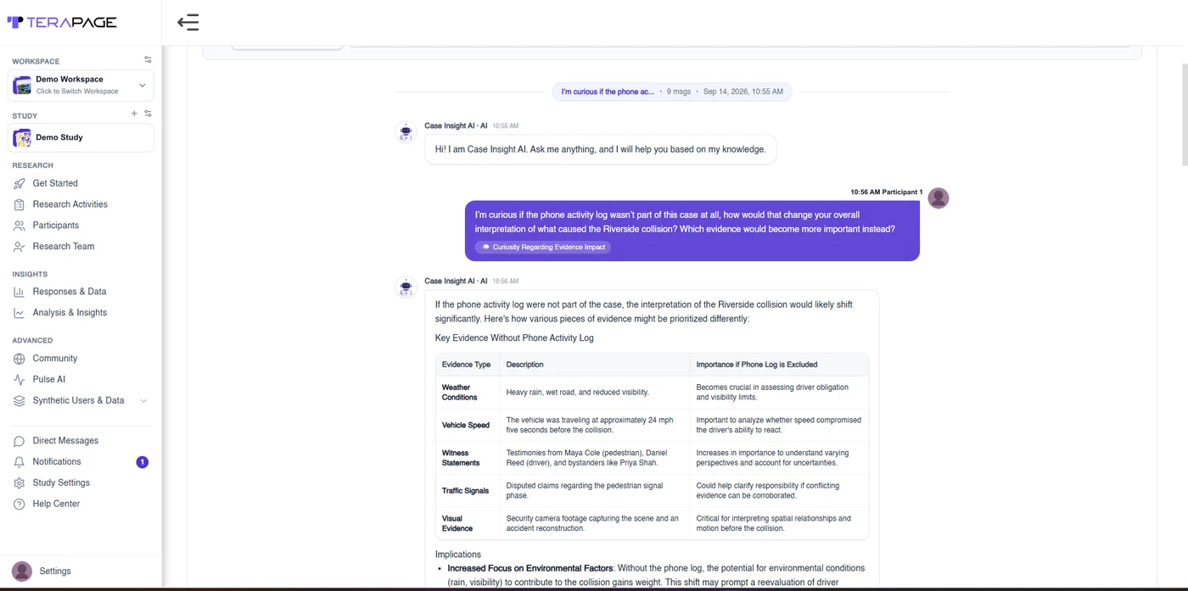Click the Case Insight AI robot avatar at 10:55 AM

[x=406, y=132]
